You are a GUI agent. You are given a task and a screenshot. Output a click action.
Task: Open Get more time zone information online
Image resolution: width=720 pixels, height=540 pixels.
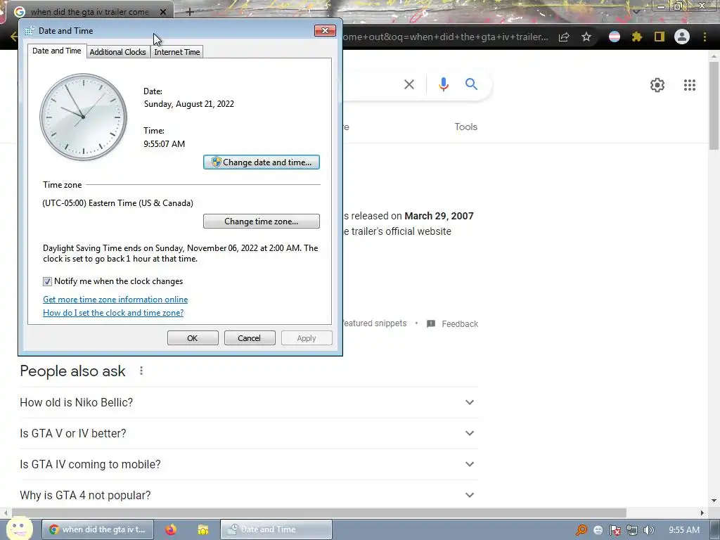(115, 300)
